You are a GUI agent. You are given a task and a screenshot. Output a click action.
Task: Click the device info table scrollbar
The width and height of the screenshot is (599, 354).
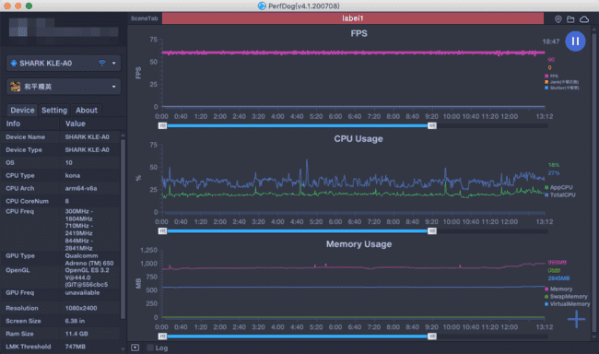[123, 229]
